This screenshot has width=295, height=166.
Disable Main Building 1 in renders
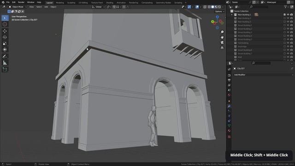tap(292, 14)
